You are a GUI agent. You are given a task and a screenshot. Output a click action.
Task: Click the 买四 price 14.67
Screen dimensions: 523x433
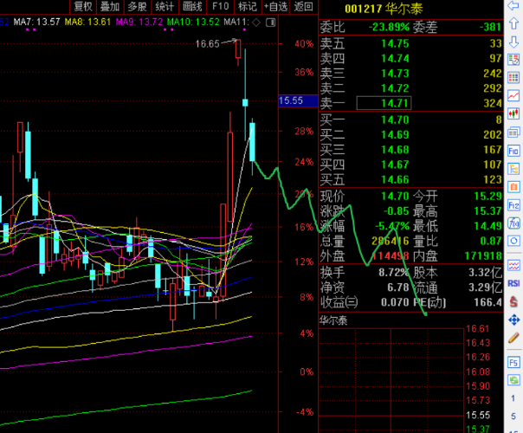point(395,165)
